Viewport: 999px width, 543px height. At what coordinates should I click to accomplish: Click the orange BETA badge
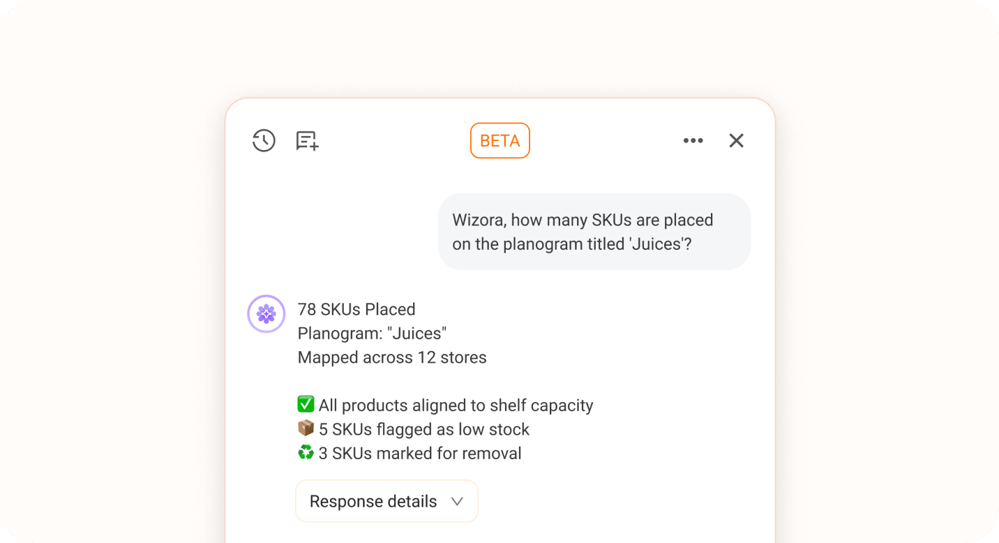tap(499, 141)
